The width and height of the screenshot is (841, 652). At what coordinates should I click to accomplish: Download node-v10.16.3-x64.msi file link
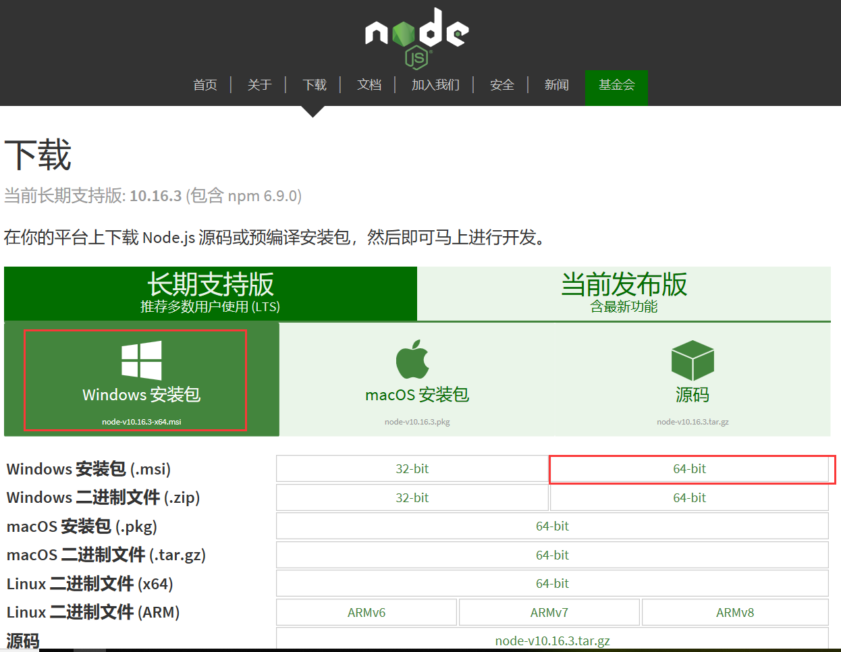click(x=142, y=422)
